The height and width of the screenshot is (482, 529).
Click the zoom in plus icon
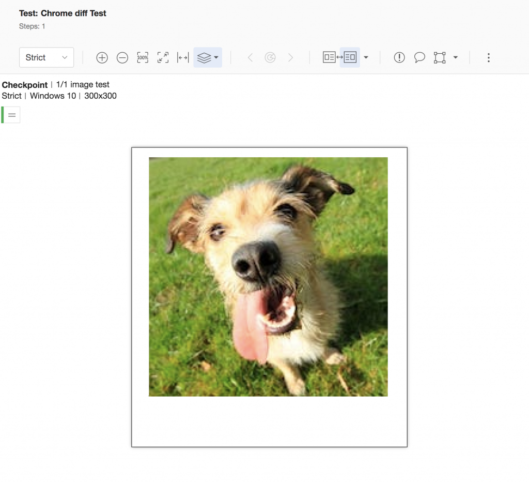pos(102,57)
